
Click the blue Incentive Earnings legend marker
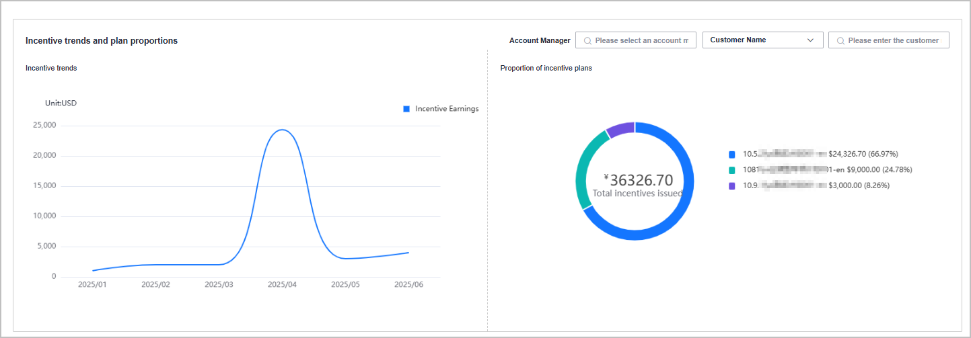point(406,109)
